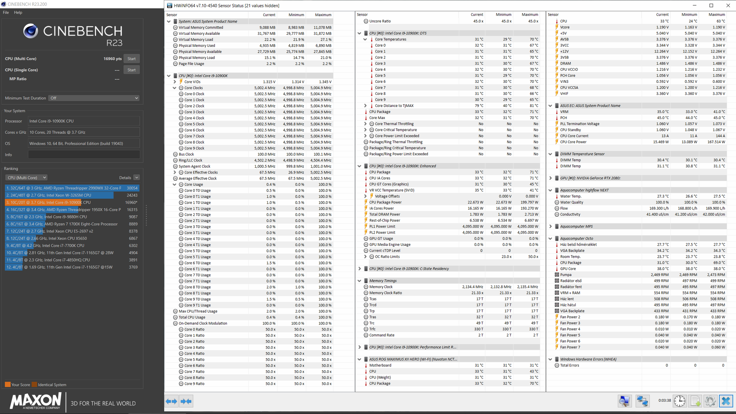
Task: Collapse the Core Clocks tree node
Action: point(174,88)
